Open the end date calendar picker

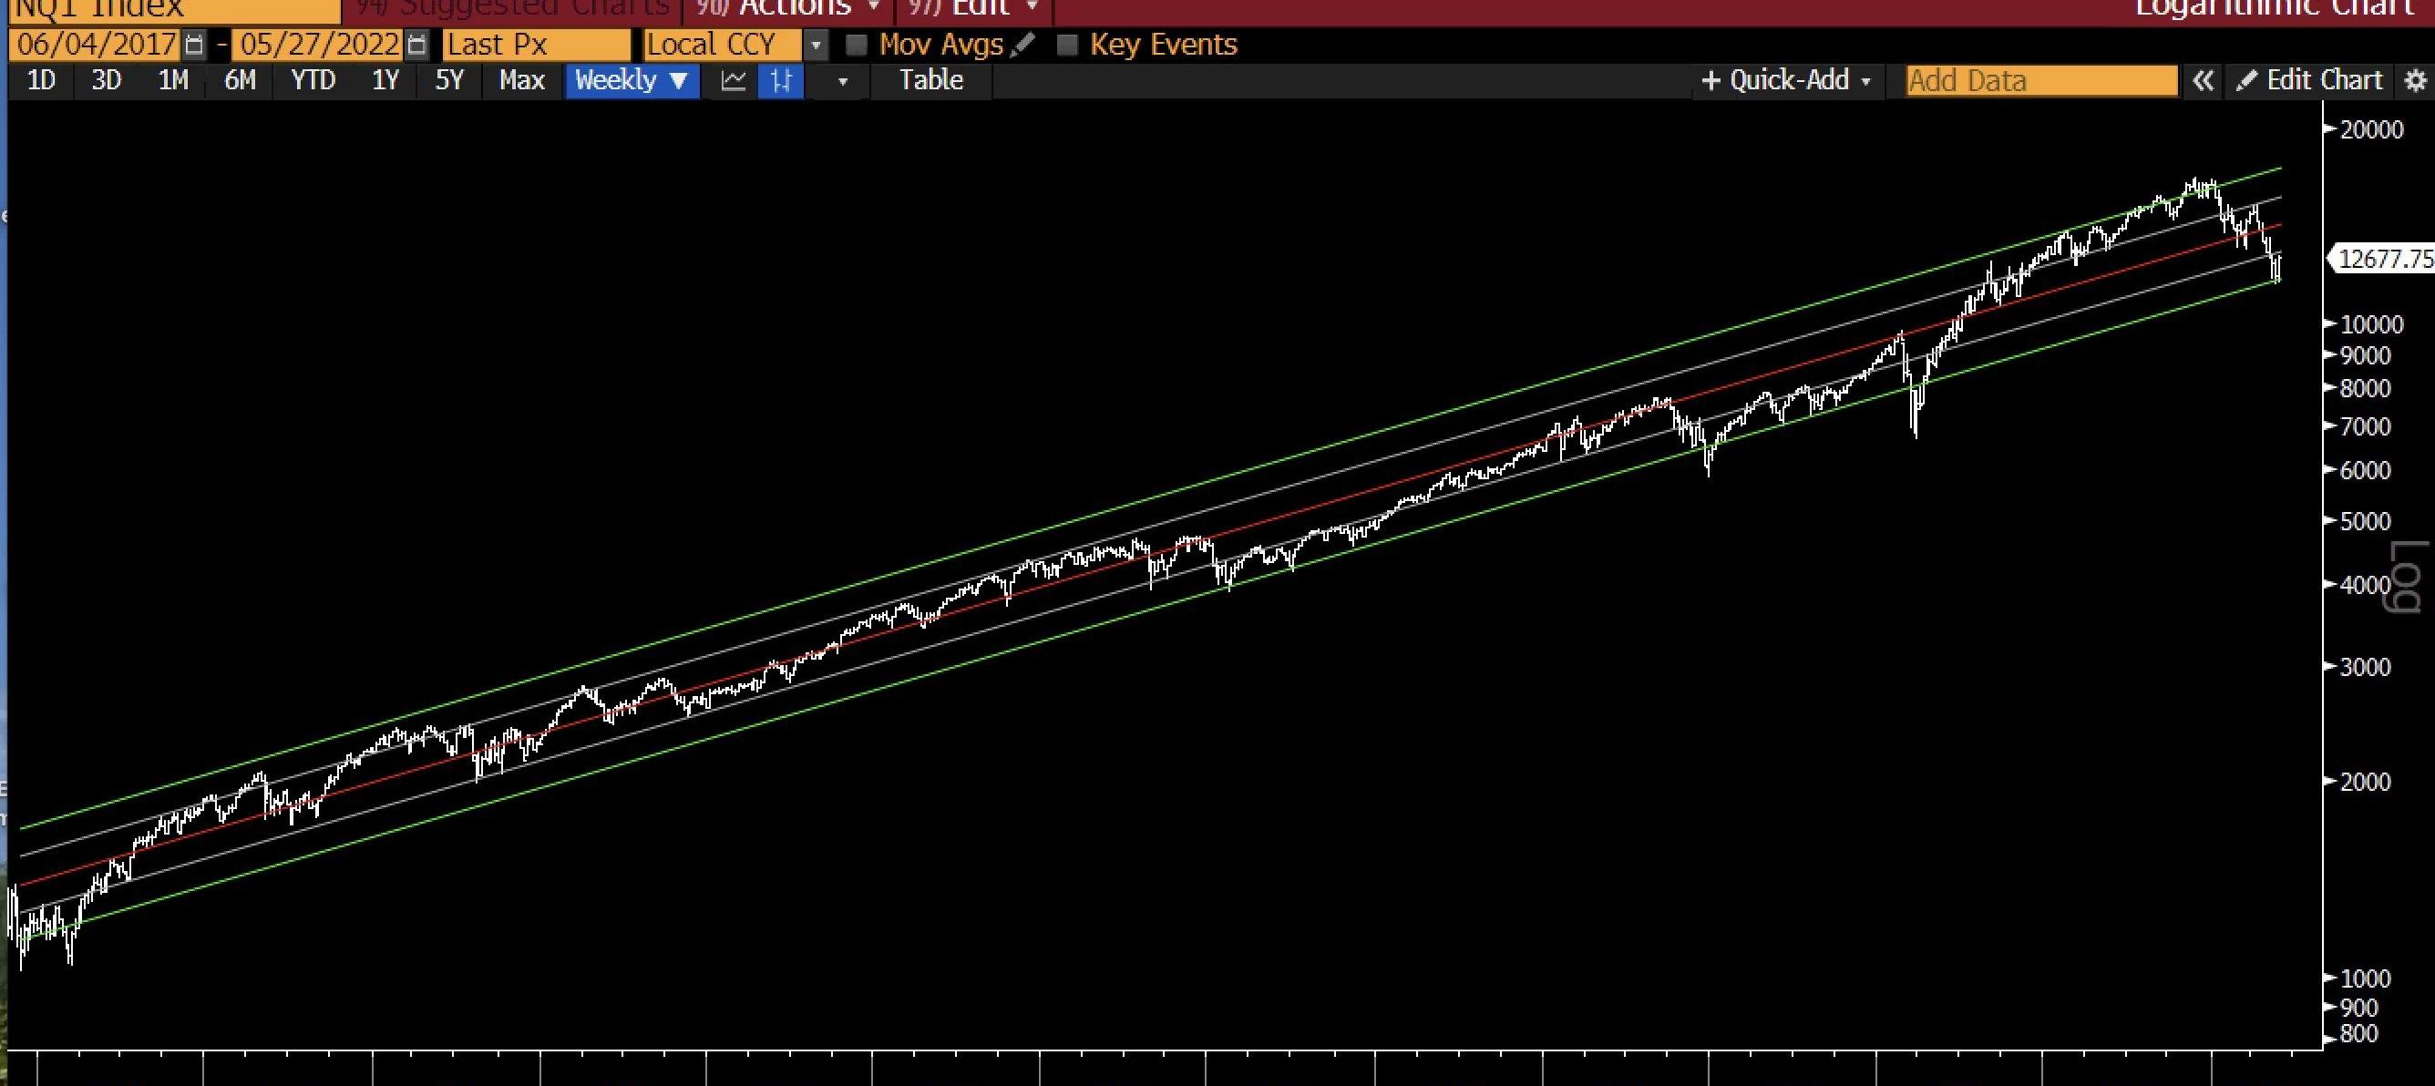(416, 45)
